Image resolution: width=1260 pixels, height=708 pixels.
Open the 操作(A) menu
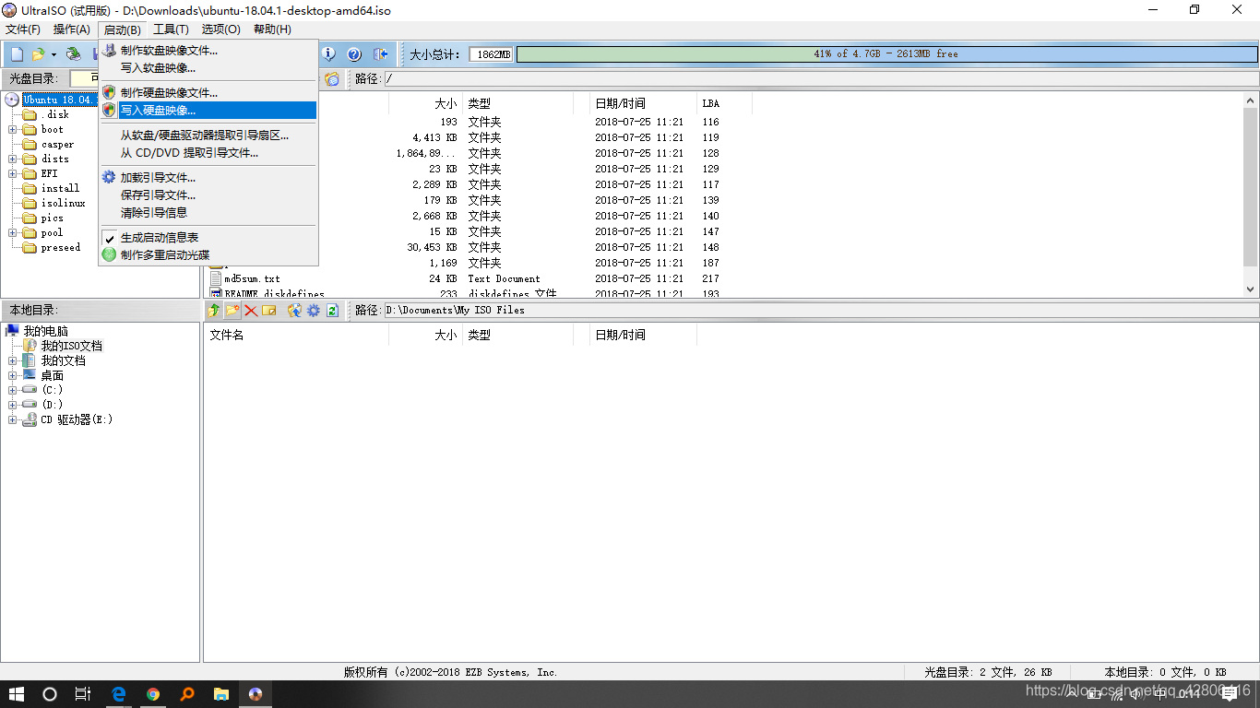click(72, 29)
